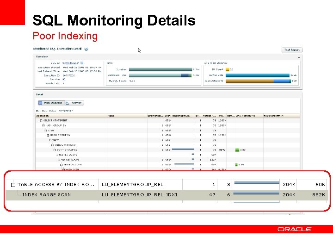
Task: Click the Estimated rows column header
Action: [155, 116]
